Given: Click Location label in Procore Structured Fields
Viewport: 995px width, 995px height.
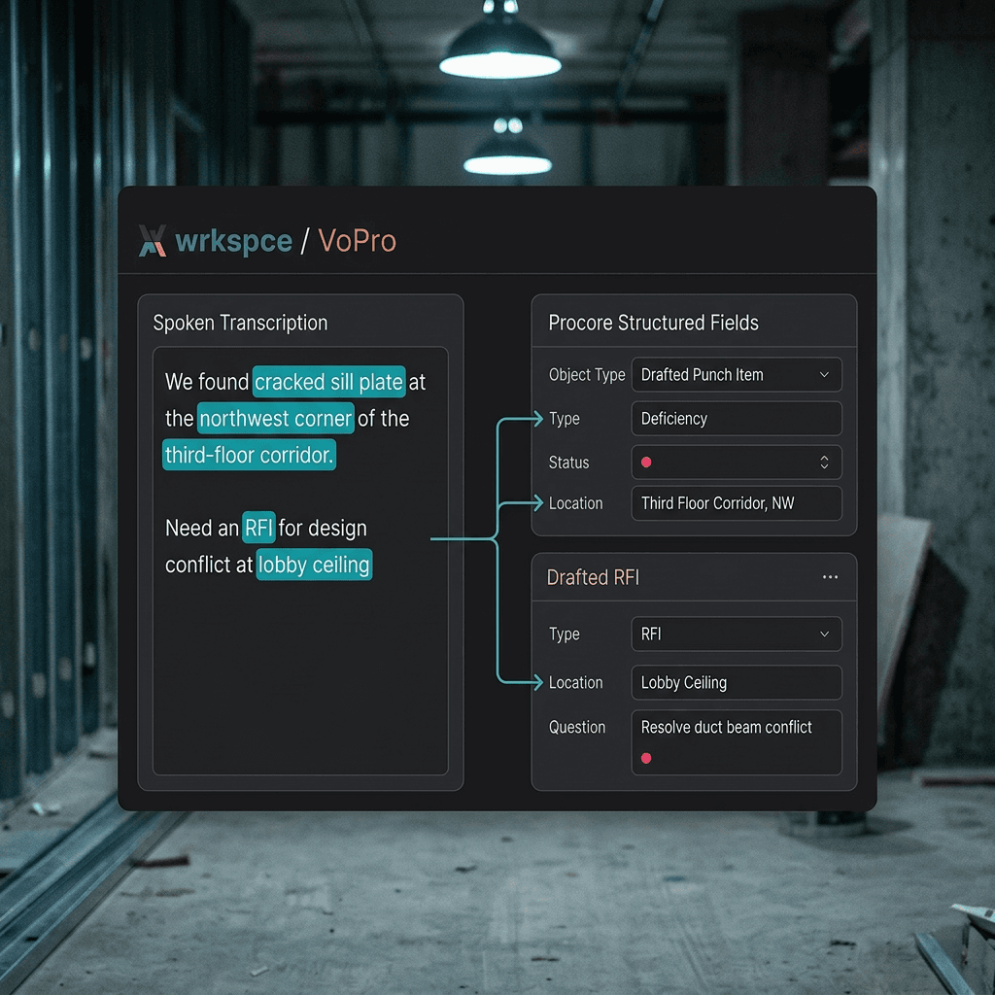Looking at the screenshot, I should point(575,503).
